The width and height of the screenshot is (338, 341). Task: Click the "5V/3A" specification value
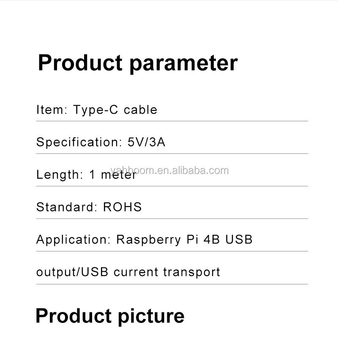coord(146,142)
